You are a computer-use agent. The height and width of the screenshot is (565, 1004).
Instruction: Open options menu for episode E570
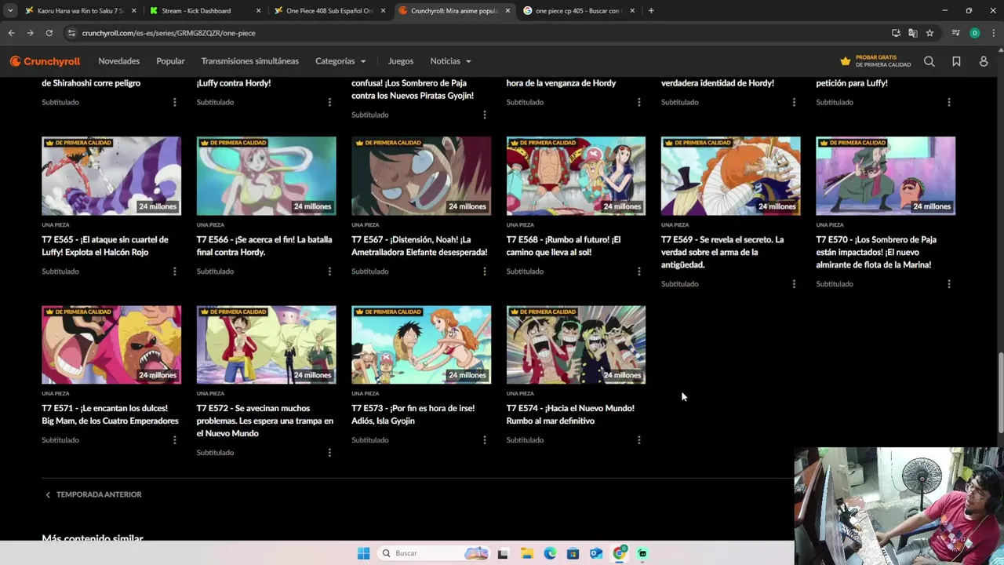click(x=948, y=284)
